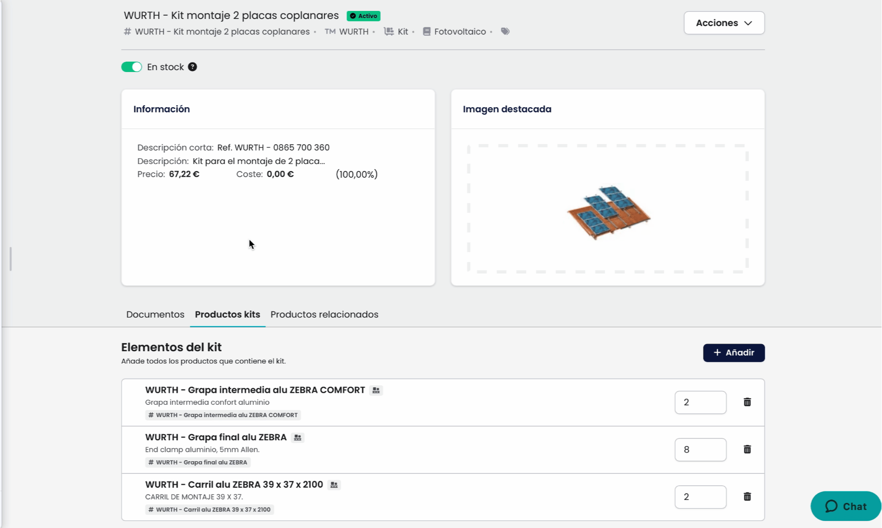Screen dimensions: 882x528
Task: Click the Fotovoltaico category label
Action: 460,31
